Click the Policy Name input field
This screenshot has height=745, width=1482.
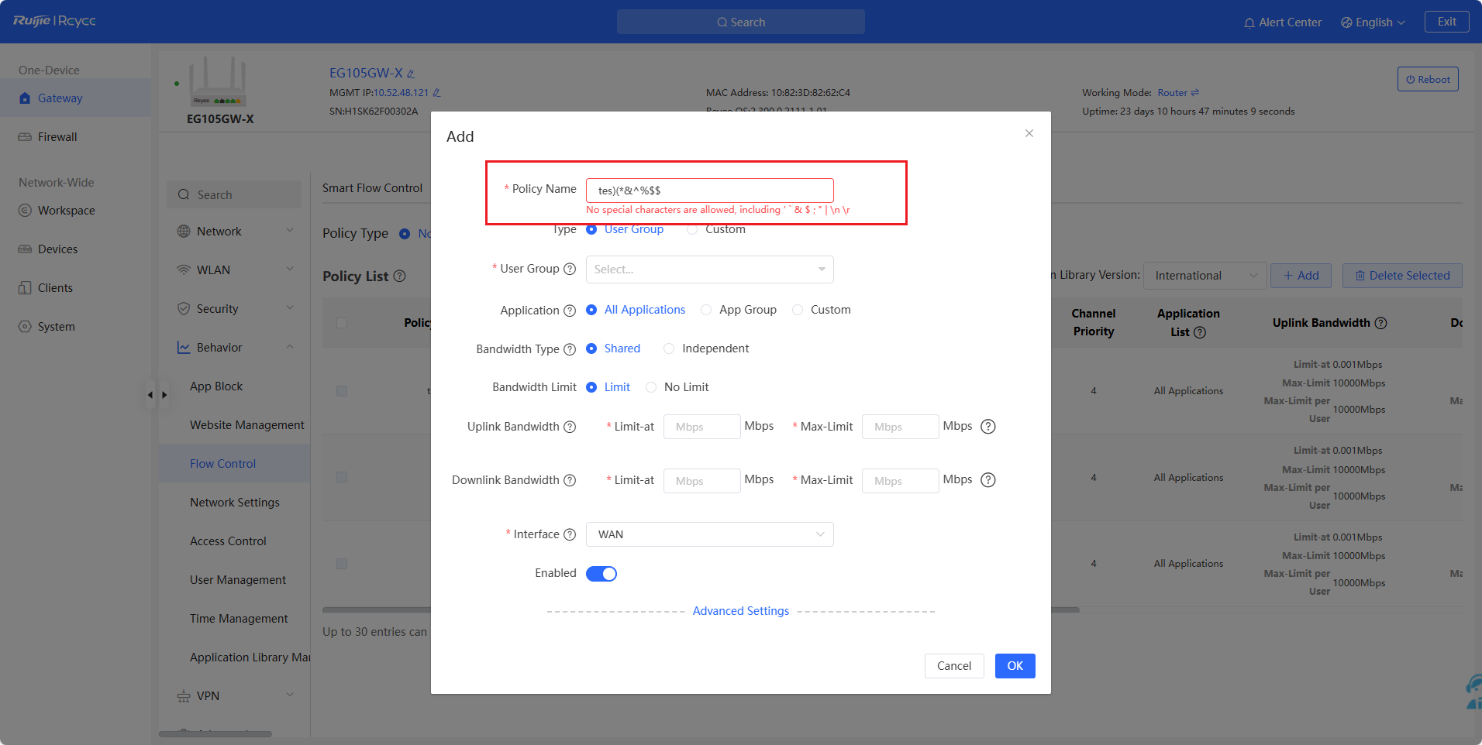pos(710,191)
